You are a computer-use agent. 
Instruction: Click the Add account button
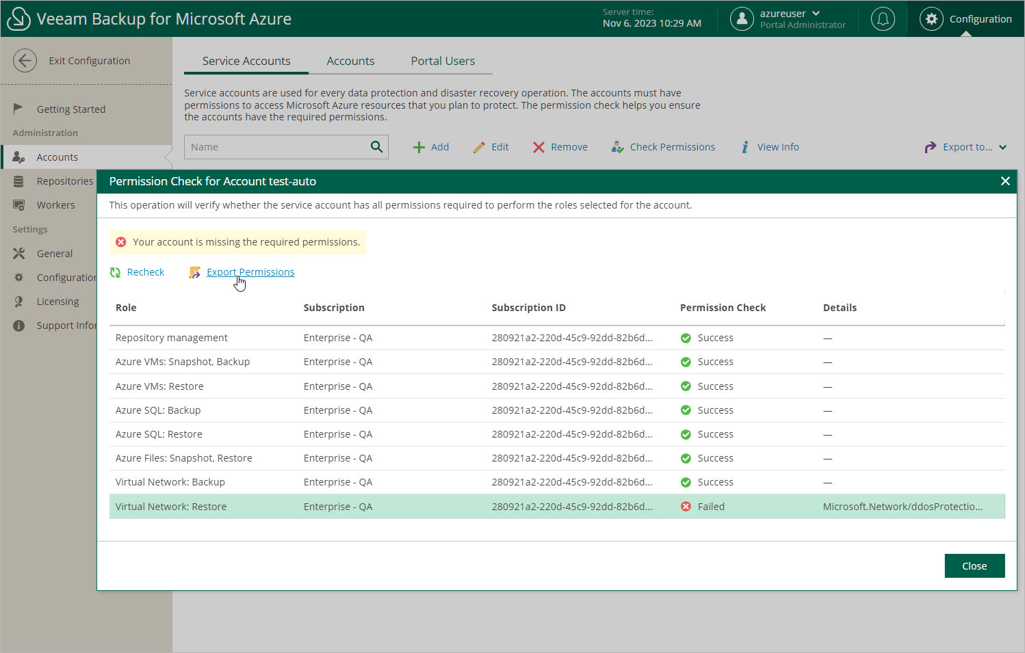click(431, 147)
